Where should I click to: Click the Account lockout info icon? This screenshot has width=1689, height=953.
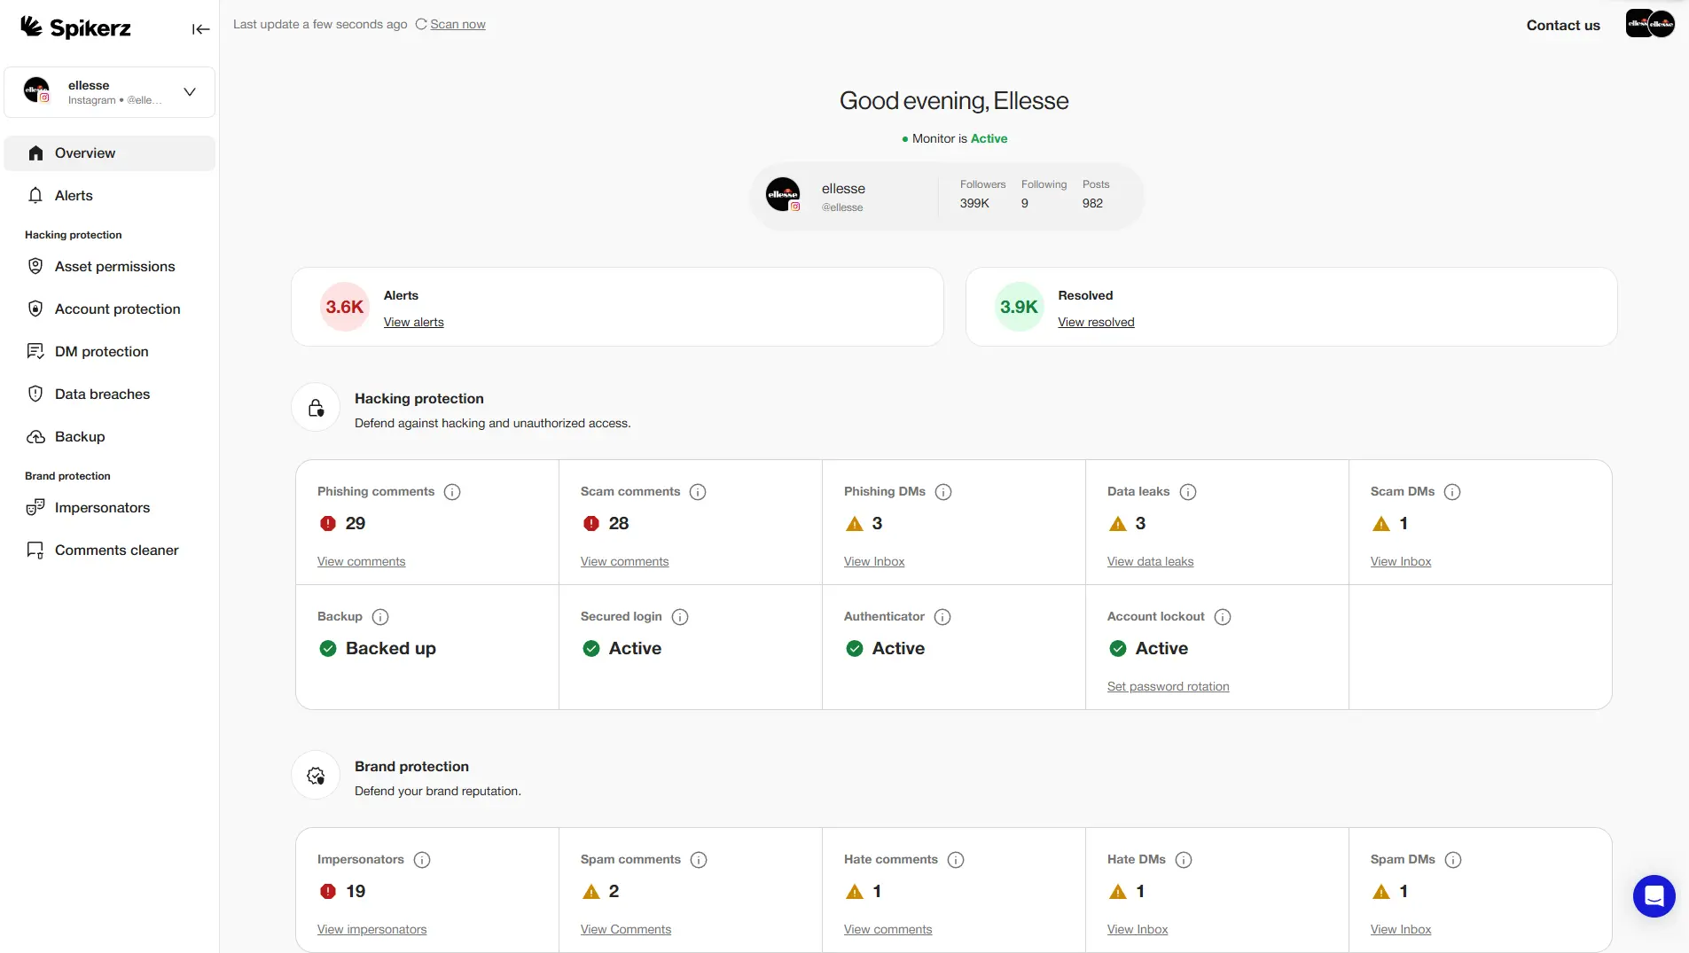tap(1223, 617)
